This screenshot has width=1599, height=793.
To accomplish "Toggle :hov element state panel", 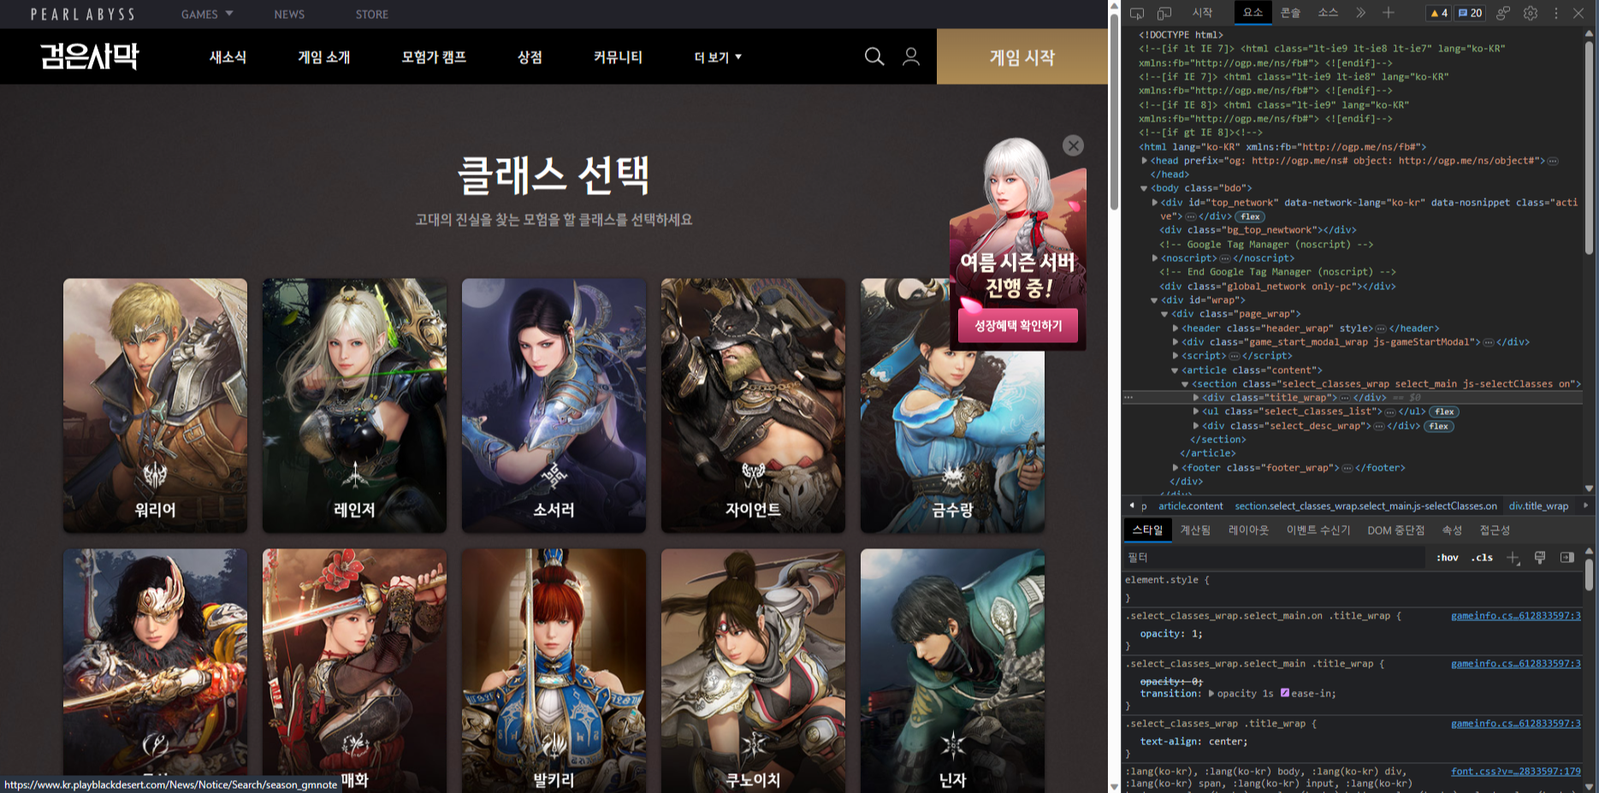I will point(1448,558).
